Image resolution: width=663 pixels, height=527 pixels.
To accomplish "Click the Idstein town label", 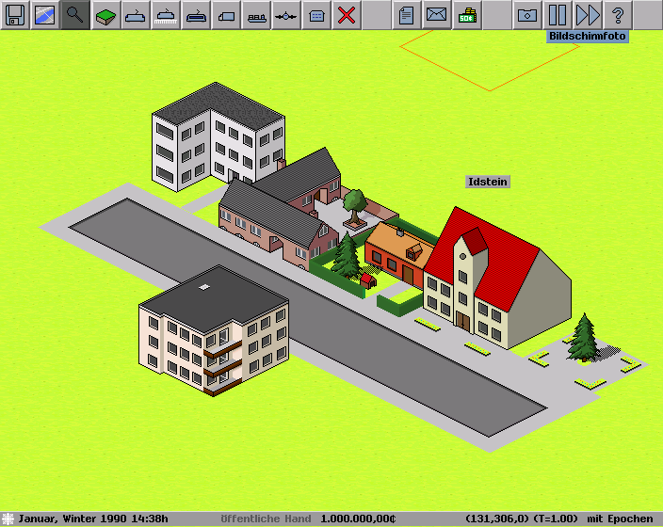I will pos(488,181).
